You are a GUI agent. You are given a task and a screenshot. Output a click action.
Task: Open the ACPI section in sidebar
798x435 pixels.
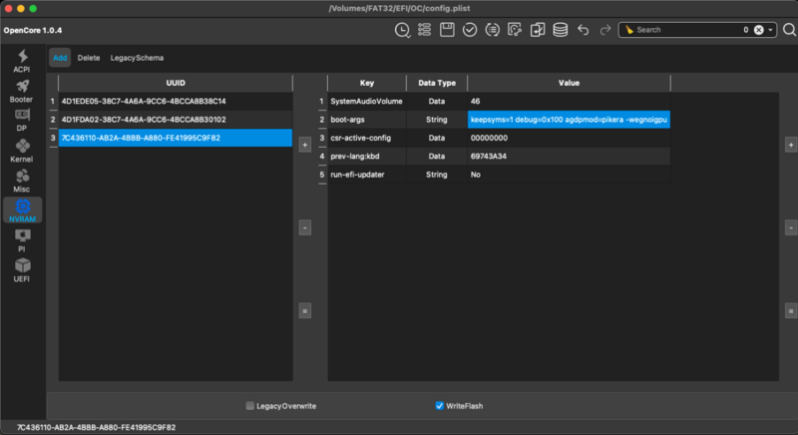21,61
